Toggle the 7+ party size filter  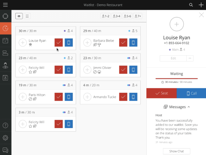[138, 16]
